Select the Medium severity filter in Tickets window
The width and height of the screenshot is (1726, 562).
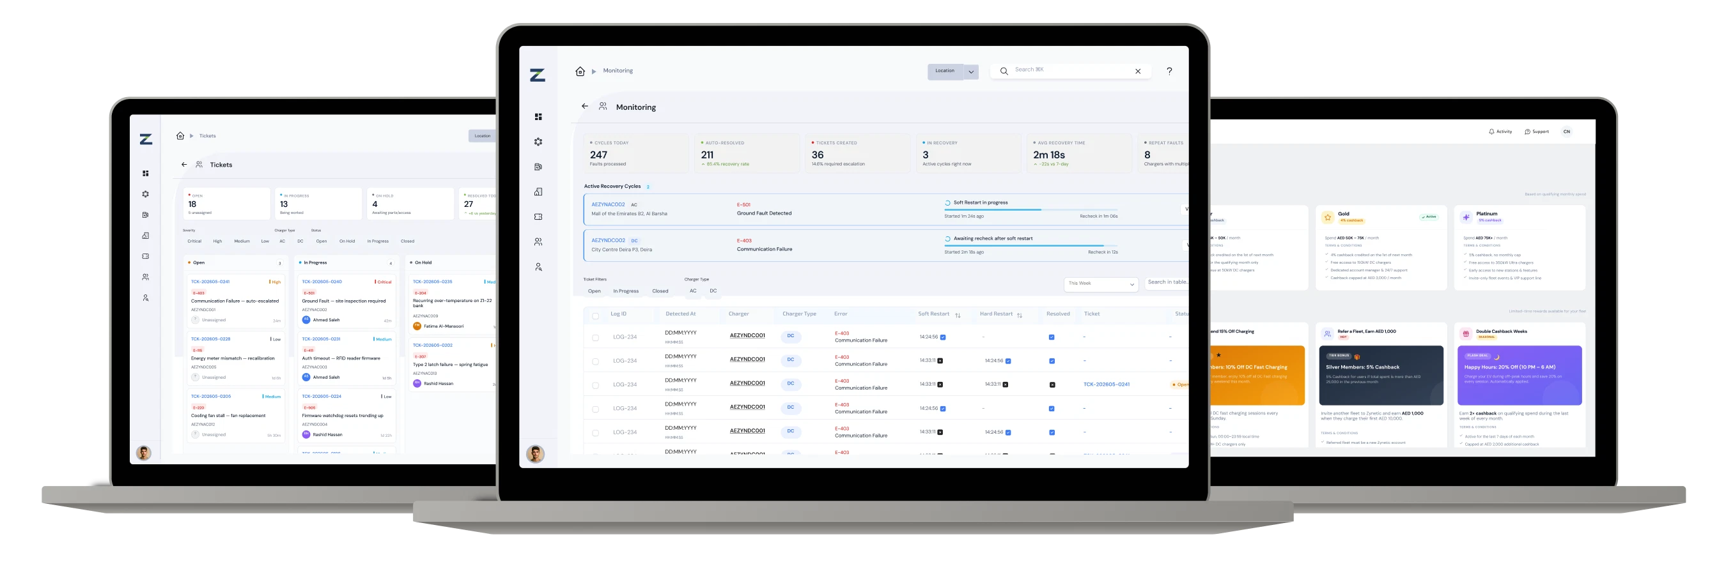tap(242, 241)
